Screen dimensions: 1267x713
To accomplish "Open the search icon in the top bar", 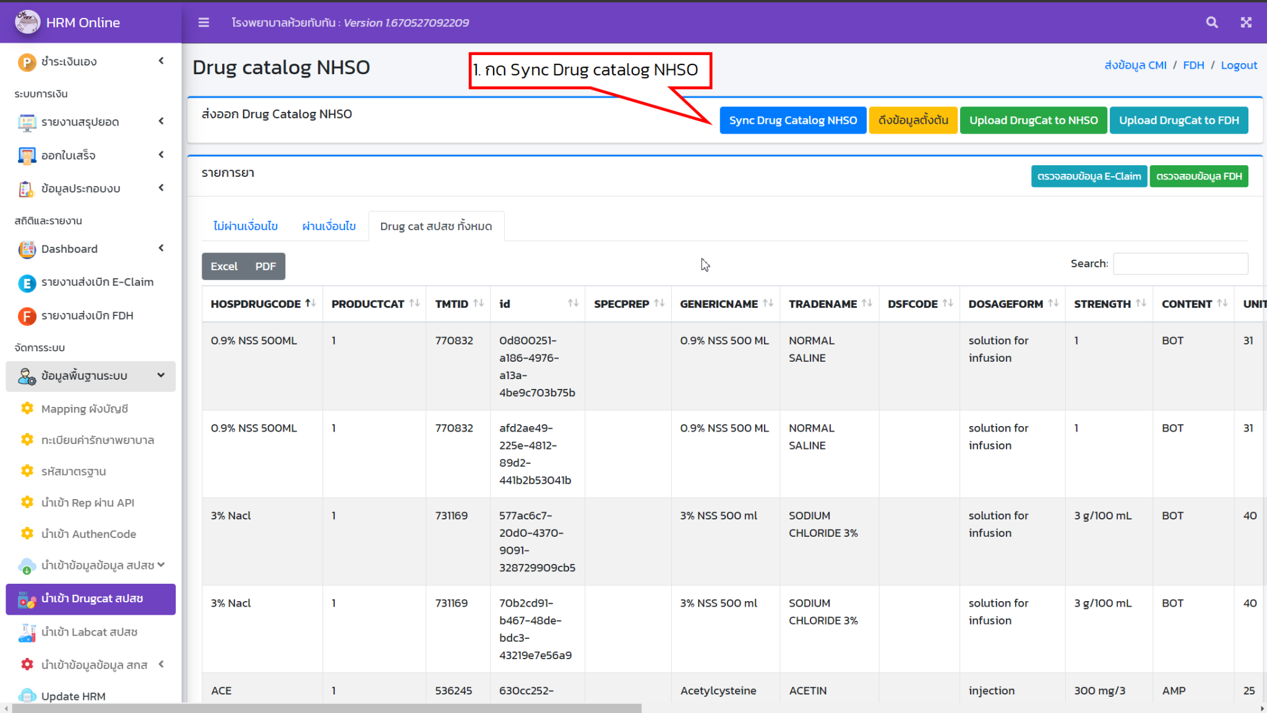I will click(1211, 22).
